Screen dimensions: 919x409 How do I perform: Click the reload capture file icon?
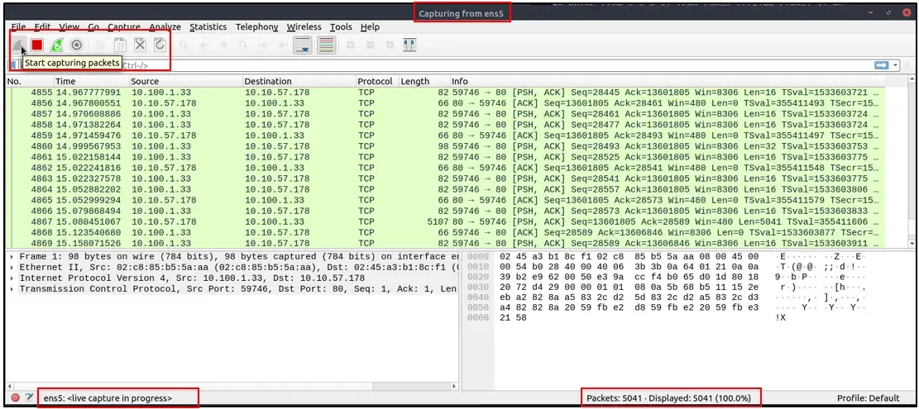(160, 45)
